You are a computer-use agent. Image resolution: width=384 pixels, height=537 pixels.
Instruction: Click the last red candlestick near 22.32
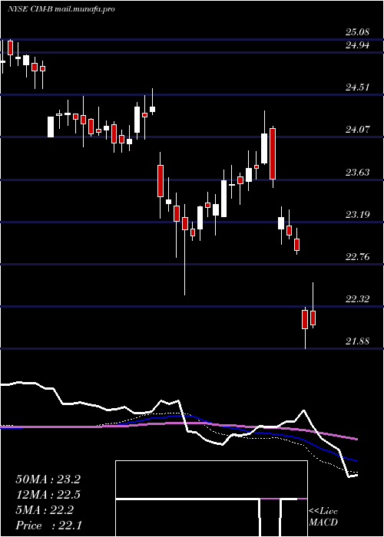[x=313, y=318]
